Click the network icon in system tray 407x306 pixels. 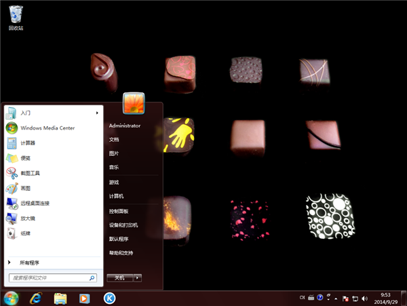coord(355,298)
